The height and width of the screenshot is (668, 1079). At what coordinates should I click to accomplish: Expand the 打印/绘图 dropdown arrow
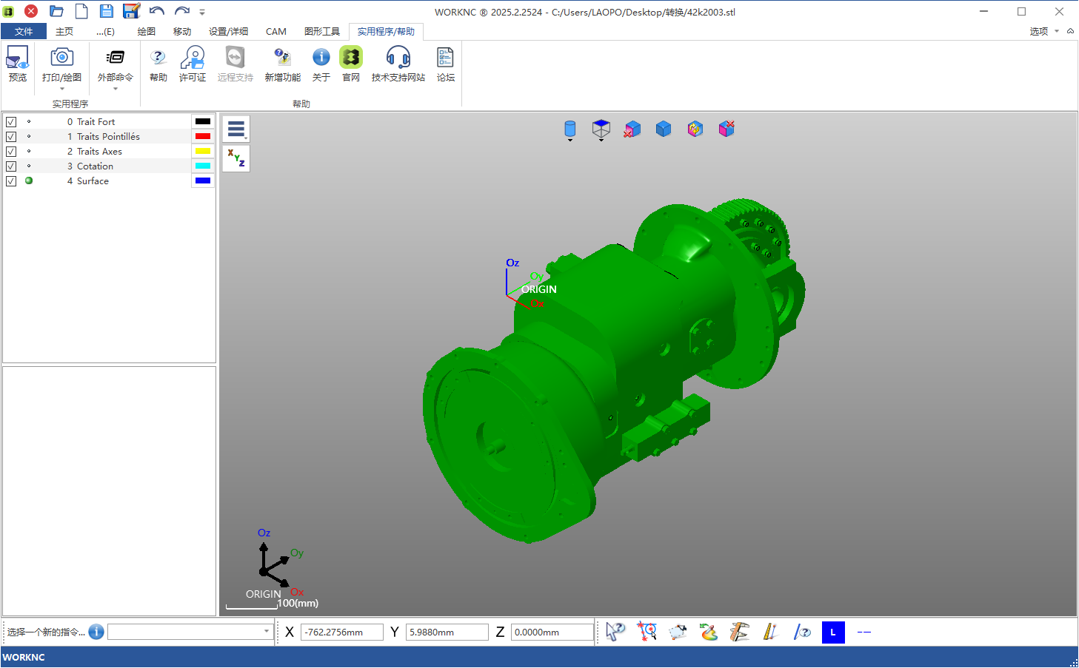click(x=62, y=89)
